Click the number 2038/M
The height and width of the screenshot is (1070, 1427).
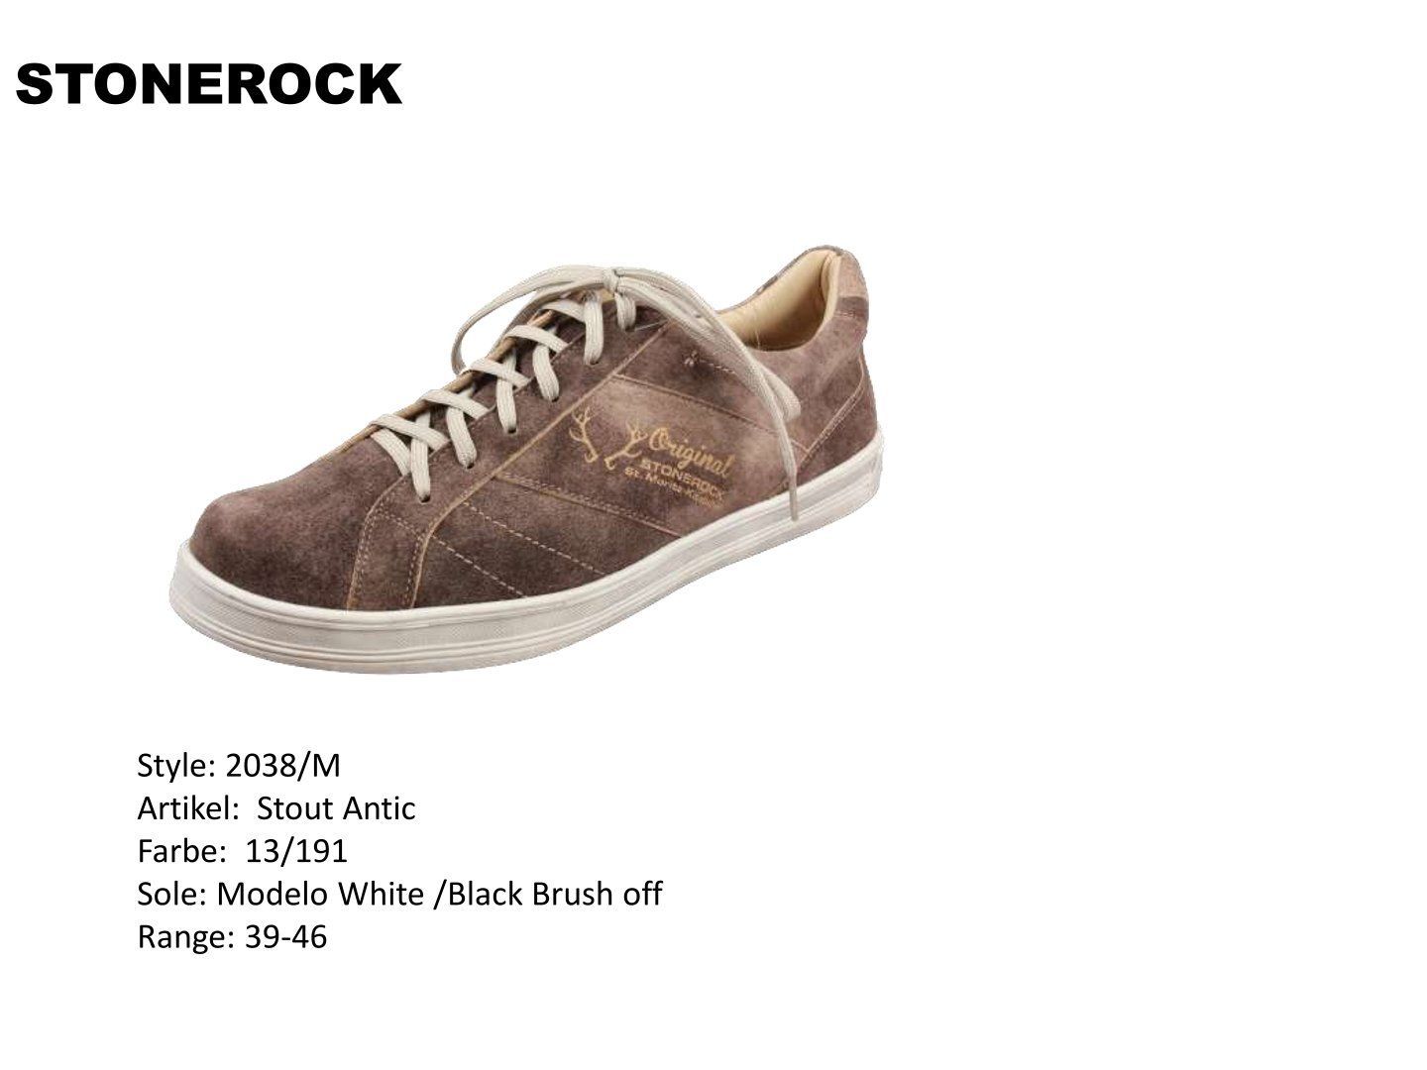pos(283,765)
